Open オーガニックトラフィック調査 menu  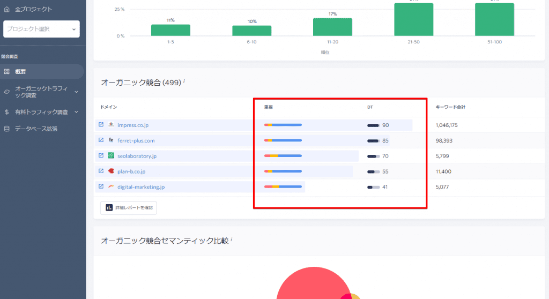click(x=41, y=92)
